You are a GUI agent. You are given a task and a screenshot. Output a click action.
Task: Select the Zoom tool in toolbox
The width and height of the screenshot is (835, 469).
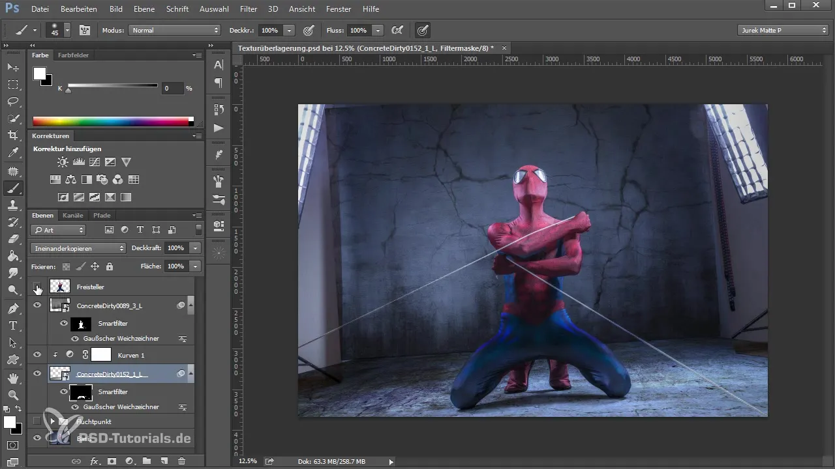13,395
